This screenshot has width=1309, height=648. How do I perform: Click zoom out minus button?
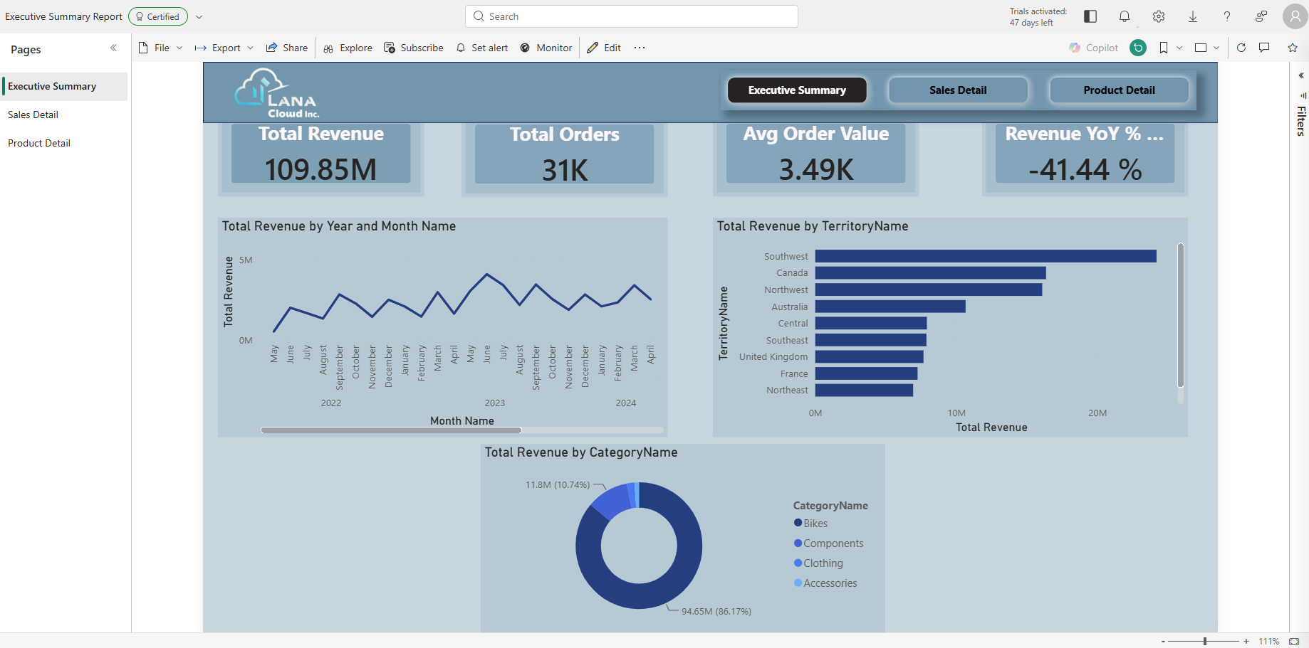coord(1163,641)
